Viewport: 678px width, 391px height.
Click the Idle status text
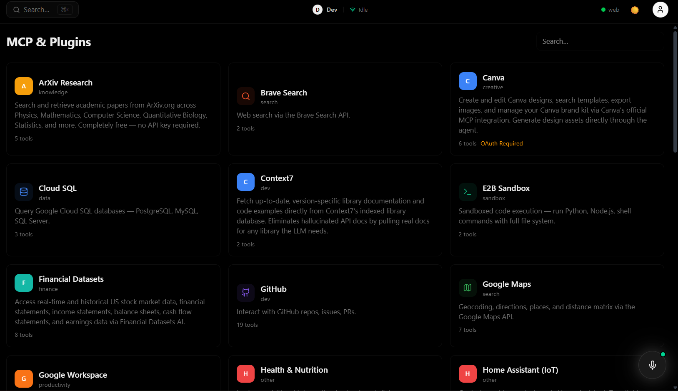(363, 10)
